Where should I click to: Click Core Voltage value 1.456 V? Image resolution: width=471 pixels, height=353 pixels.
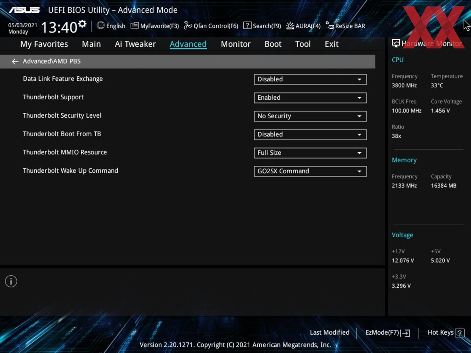click(x=440, y=111)
